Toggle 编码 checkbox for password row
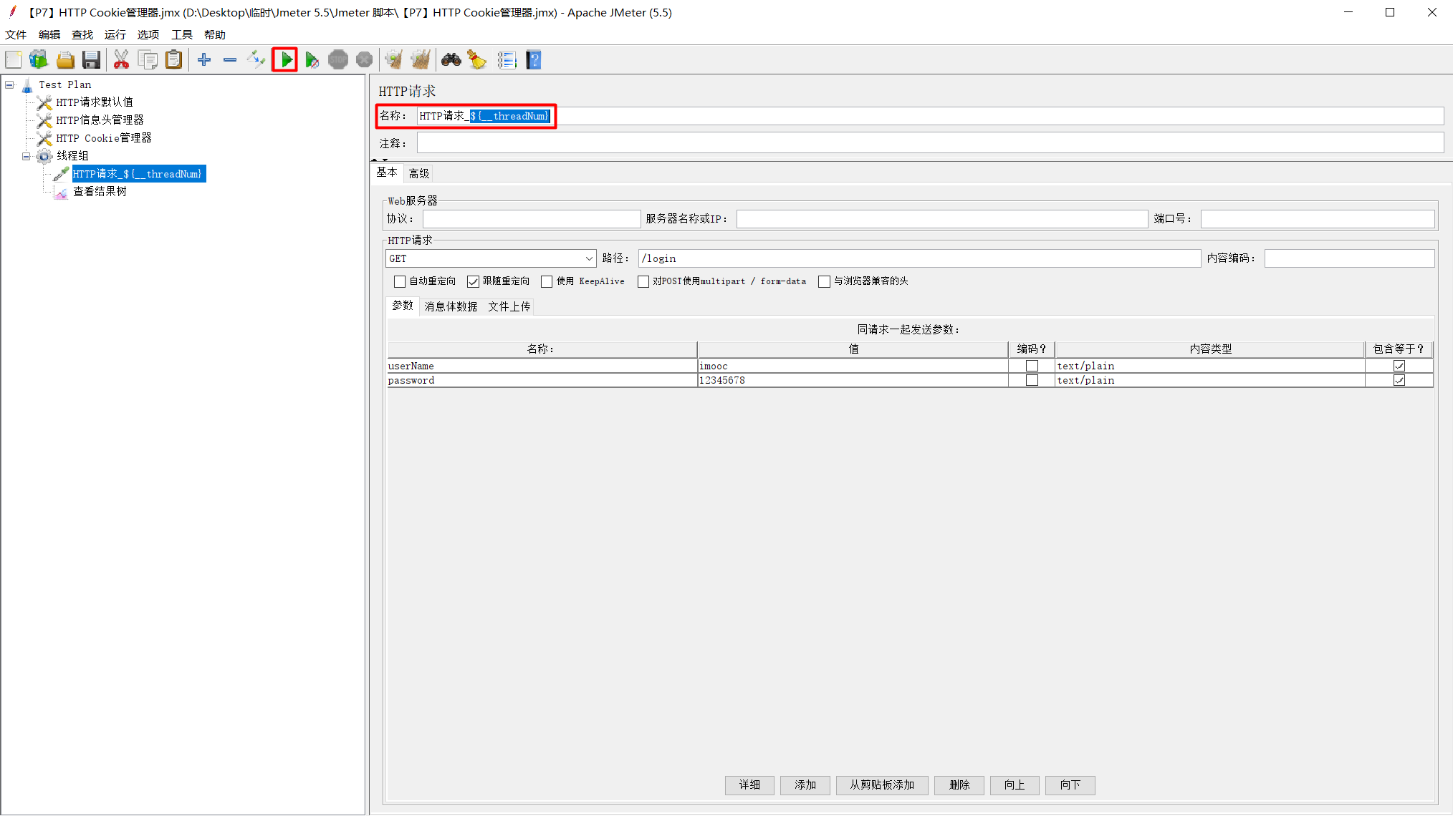This screenshot has height=816, width=1453. pyautogui.click(x=1032, y=380)
